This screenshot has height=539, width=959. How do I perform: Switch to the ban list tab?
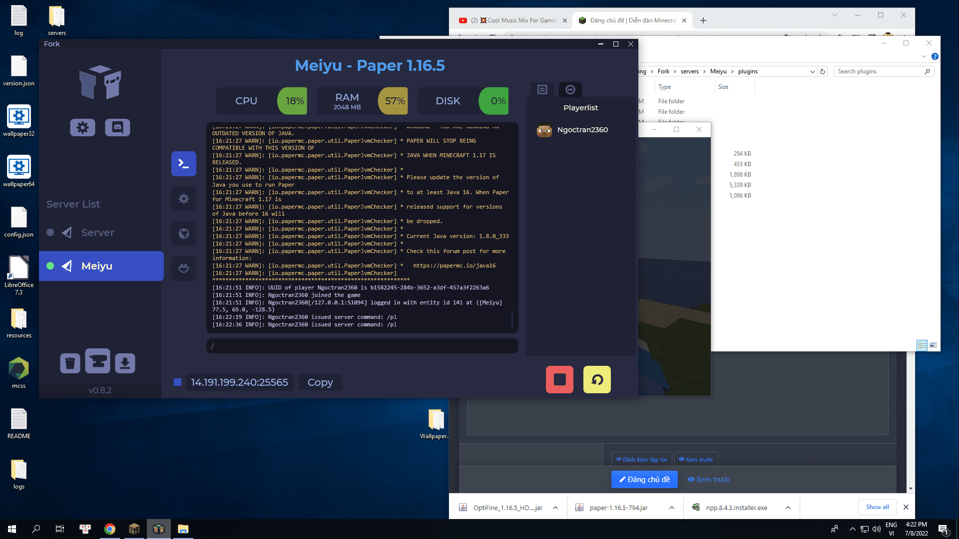pos(570,89)
